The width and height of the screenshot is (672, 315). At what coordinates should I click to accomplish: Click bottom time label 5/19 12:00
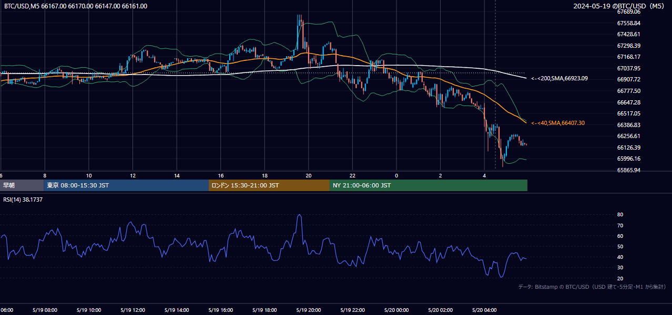133,310
